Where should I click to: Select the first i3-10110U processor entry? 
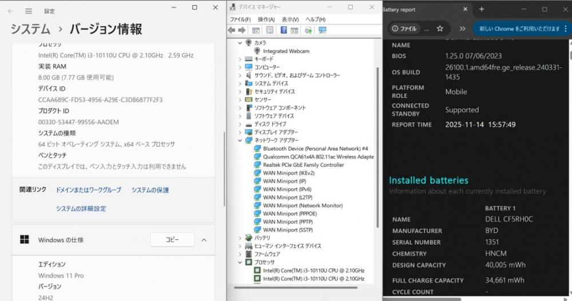click(309, 270)
